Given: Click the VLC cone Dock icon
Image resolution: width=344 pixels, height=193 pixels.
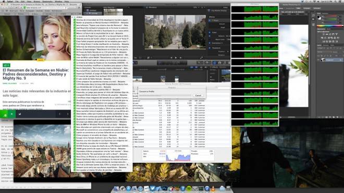Looking at the screenshot, I should (213, 189).
